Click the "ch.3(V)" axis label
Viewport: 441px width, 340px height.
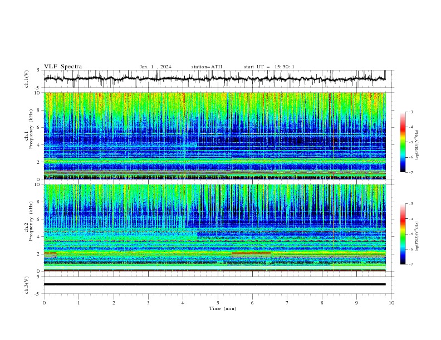(x=27, y=285)
